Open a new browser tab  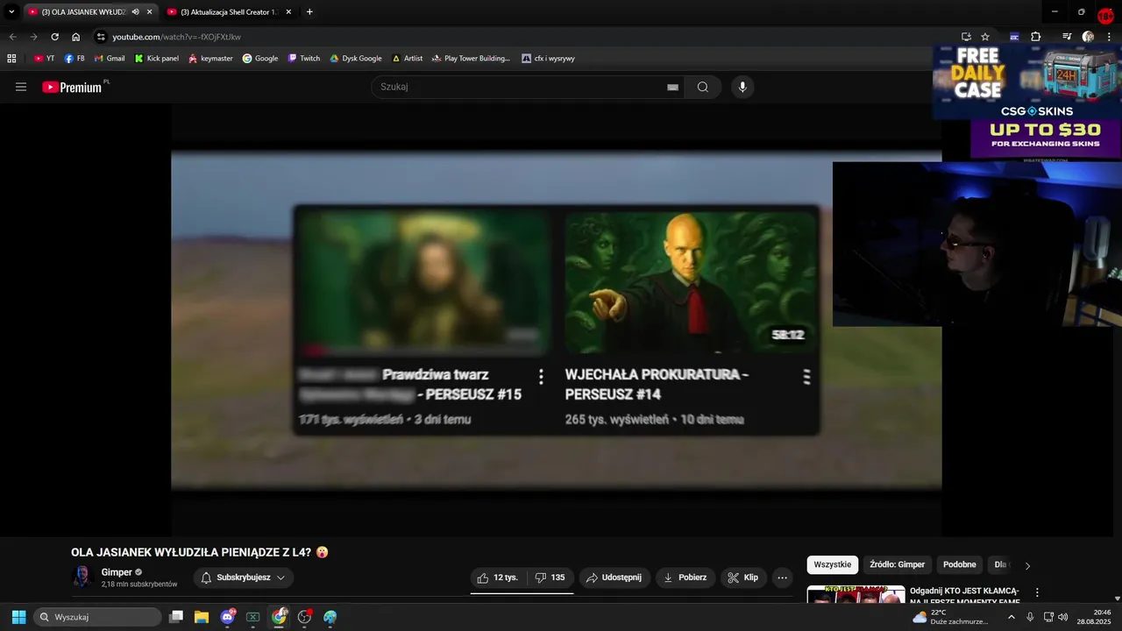[309, 12]
